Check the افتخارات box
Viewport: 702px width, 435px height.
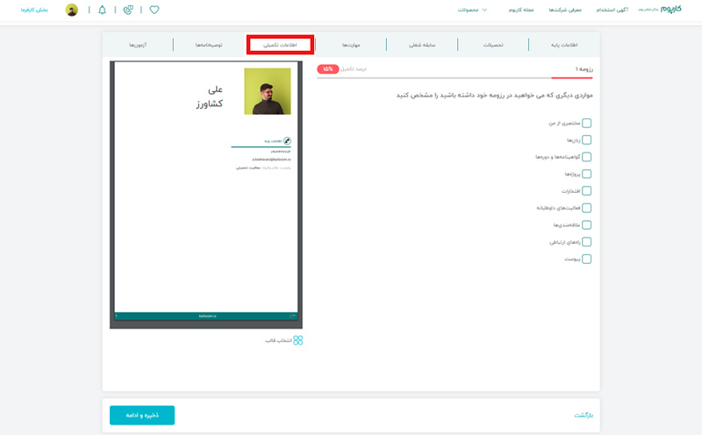click(586, 191)
